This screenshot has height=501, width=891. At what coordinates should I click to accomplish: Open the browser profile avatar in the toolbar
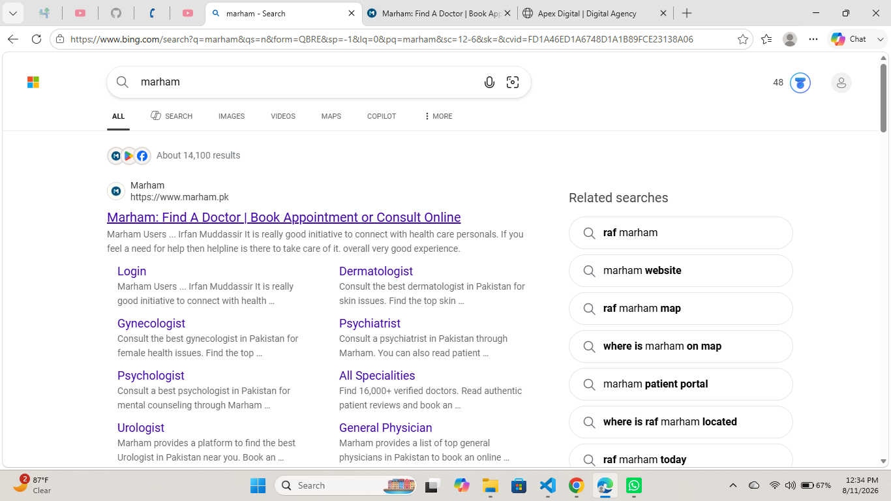[790, 39]
